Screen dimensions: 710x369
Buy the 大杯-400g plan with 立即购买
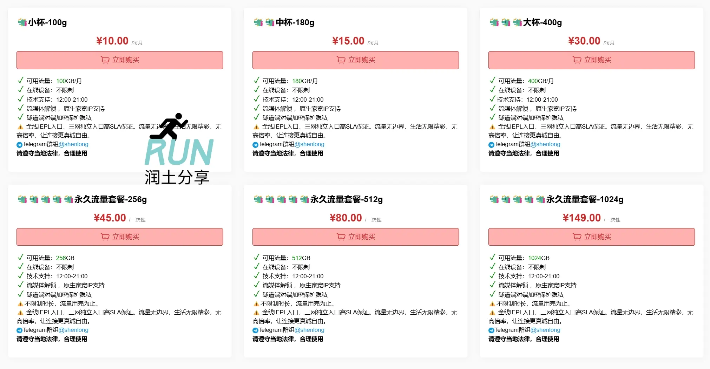pyautogui.click(x=591, y=60)
